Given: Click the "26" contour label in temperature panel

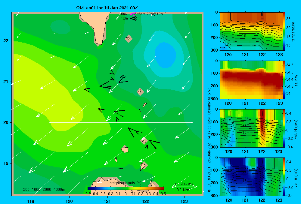Looking at the screenshot, I should [x=247, y=22].
